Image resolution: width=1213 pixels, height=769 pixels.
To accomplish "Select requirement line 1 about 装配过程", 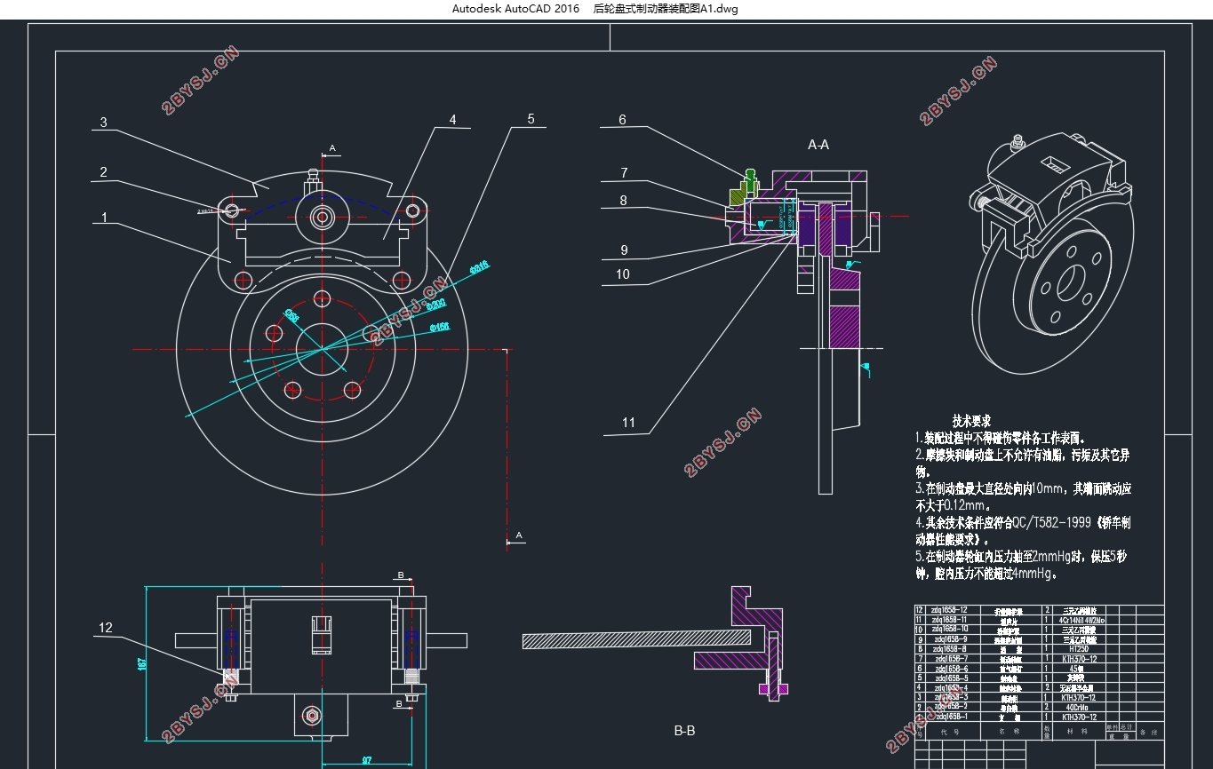I will [x=1002, y=438].
